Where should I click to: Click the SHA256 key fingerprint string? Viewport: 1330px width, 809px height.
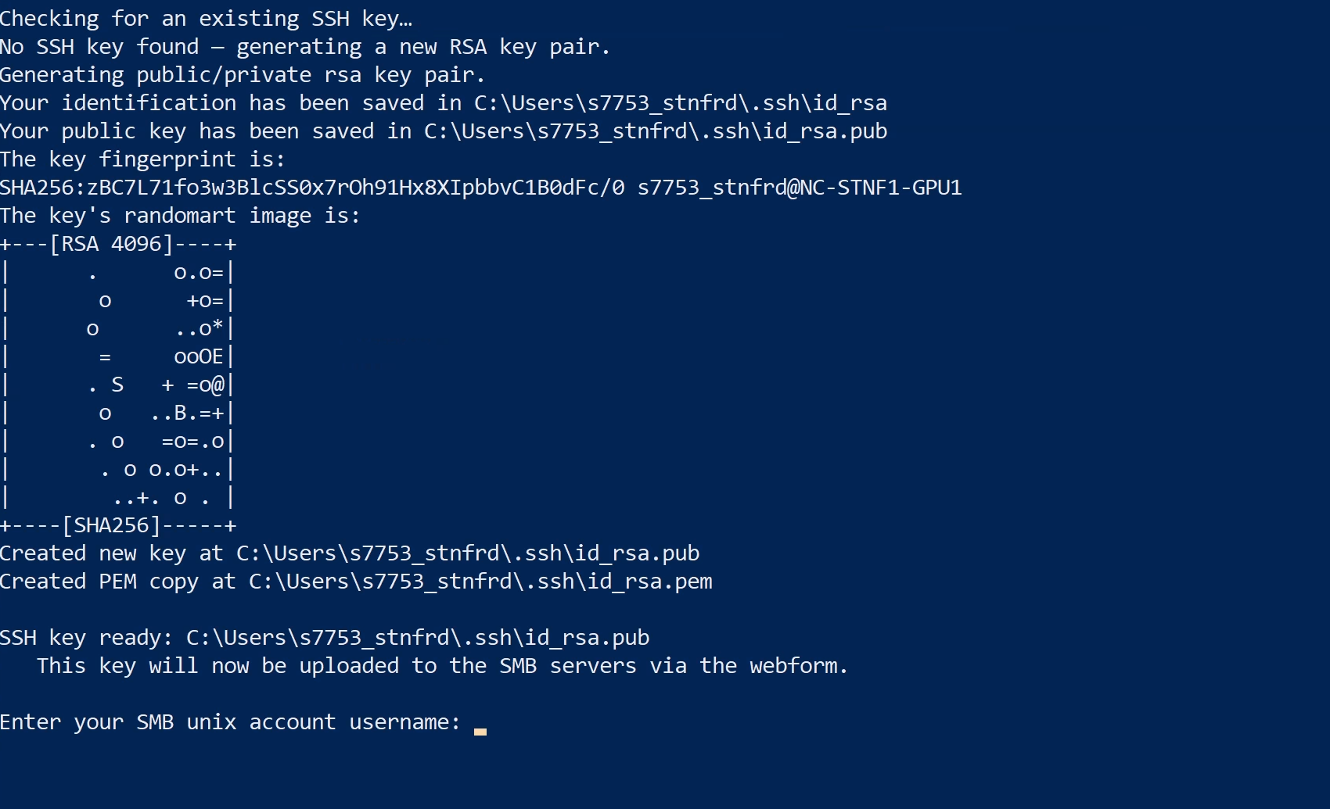pos(312,188)
